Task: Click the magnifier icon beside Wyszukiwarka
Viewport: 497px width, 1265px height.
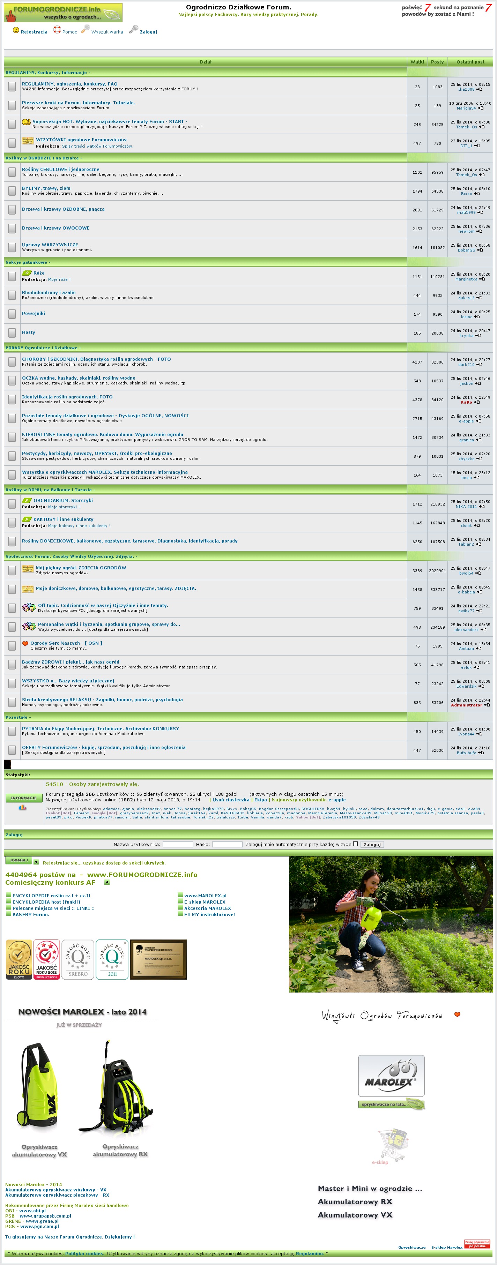Action: point(86,29)
